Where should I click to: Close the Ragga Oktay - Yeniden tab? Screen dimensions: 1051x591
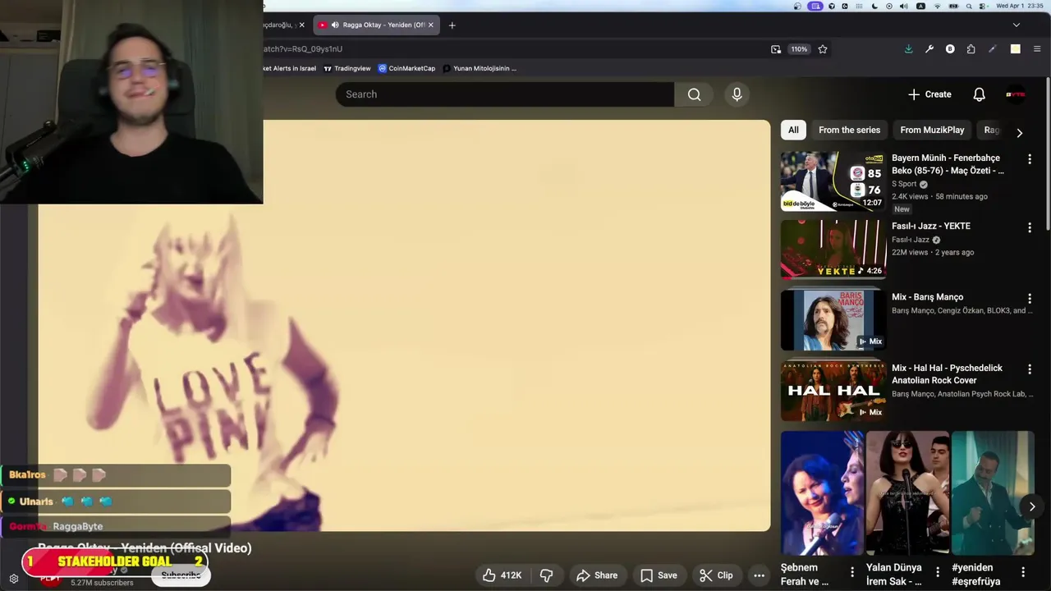click(x=431, y=25)
